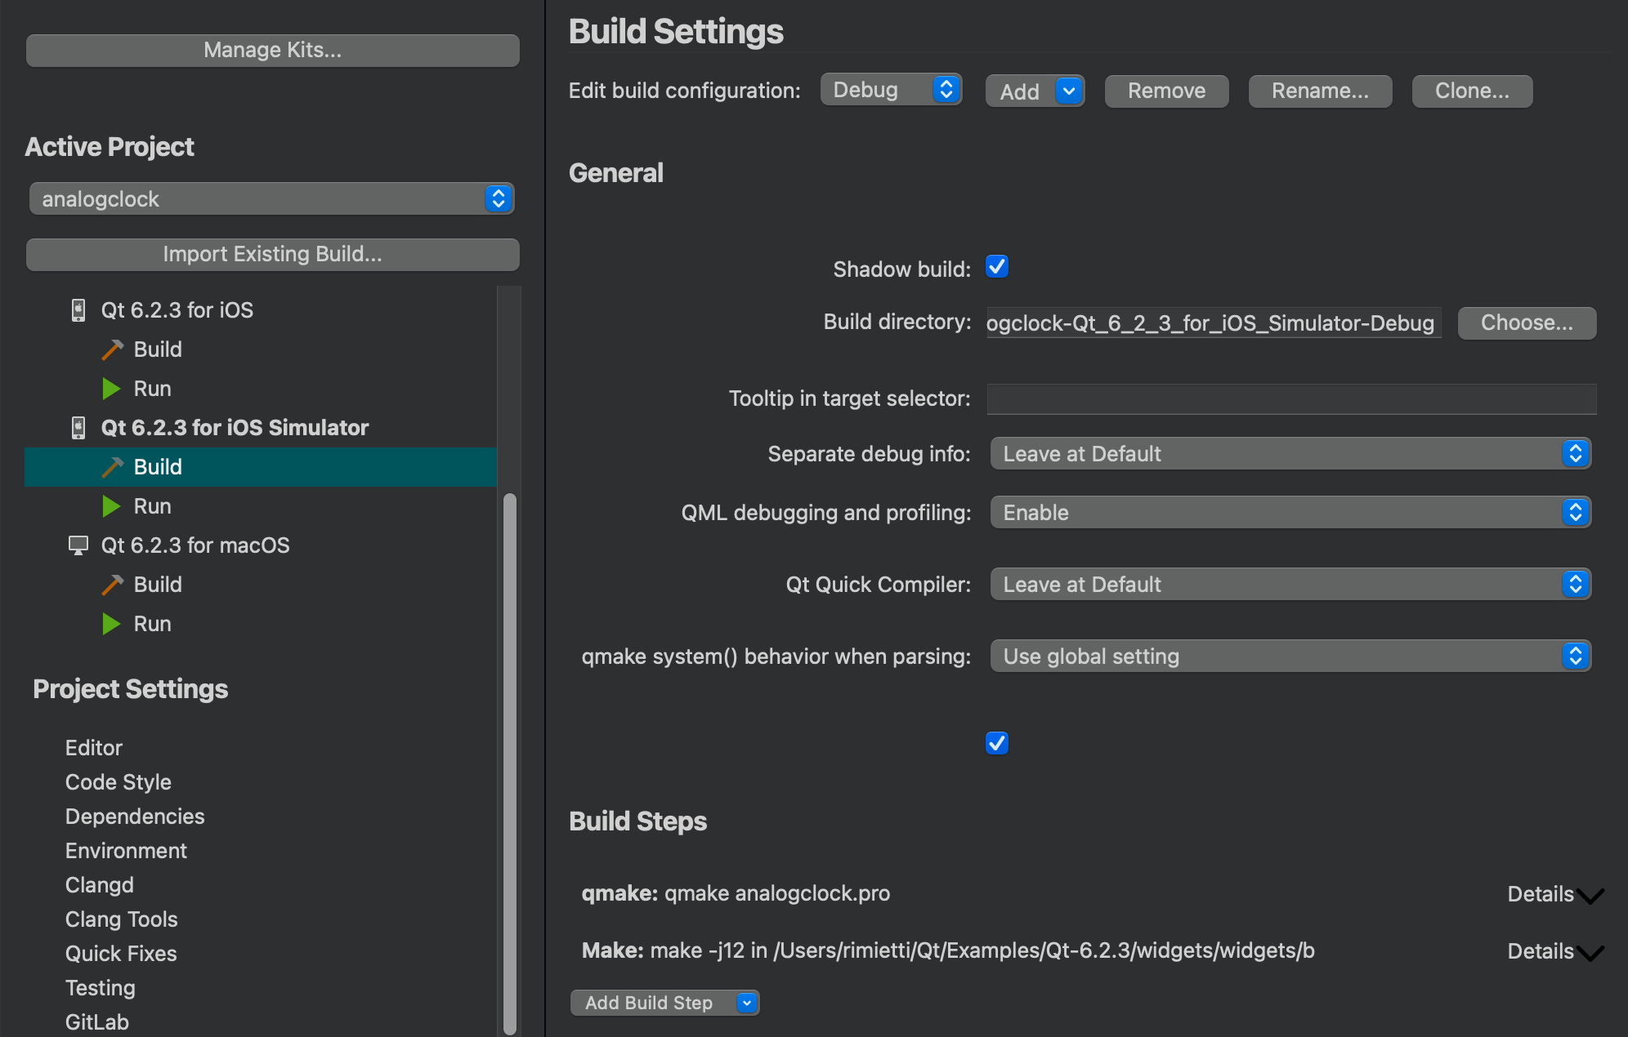Click the Manage Kits button
This screenshot has width=1628, height=1037.
(272, 51)
